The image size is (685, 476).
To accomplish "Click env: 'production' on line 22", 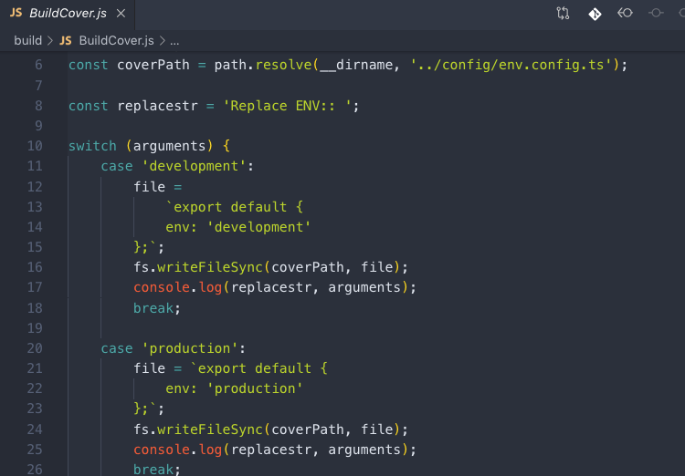I will pos(234,388).
